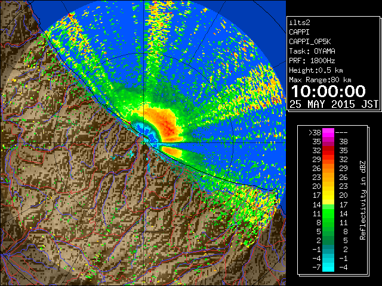This screenshot has width=382, height=286.
Task: Click the 'Task: OYAMA' line
Action: pos(312,51)
